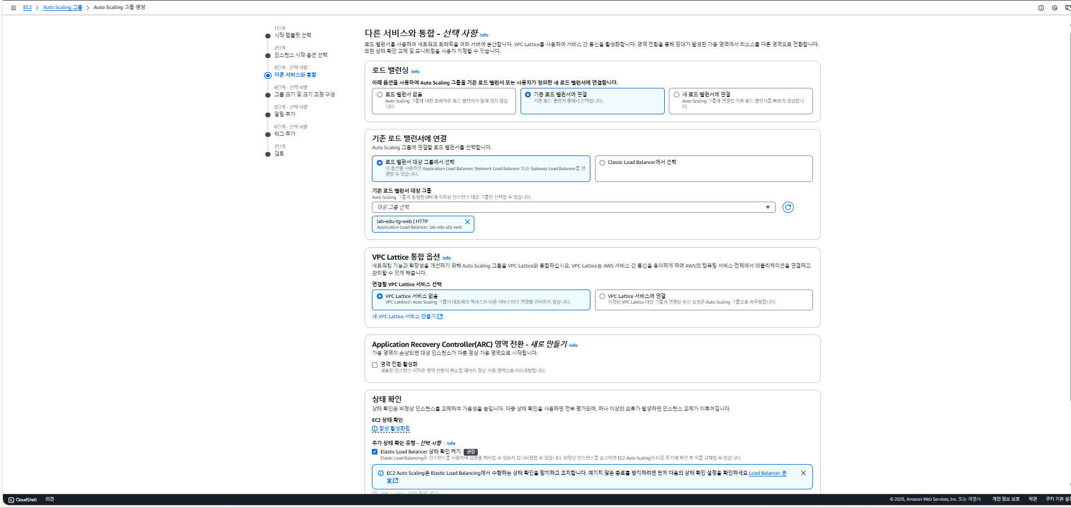
Task: Click the EC2 breadcrumb link
Action: point(28,7)
